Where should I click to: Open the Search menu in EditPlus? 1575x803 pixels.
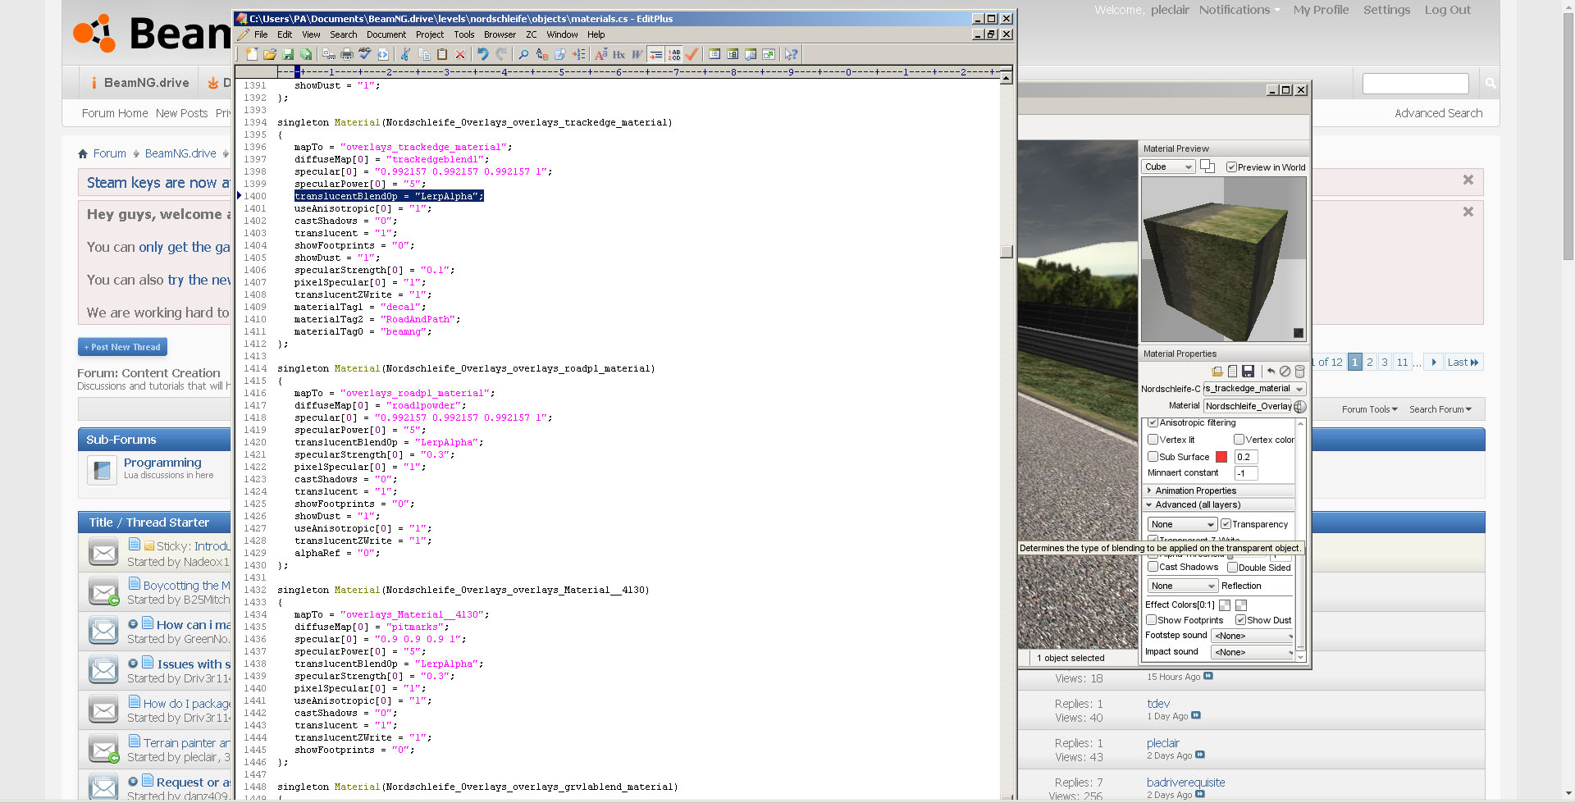pyautogui.click(x=343, y=34)
